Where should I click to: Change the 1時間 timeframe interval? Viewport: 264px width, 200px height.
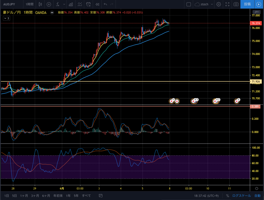[x=29, y=4]
